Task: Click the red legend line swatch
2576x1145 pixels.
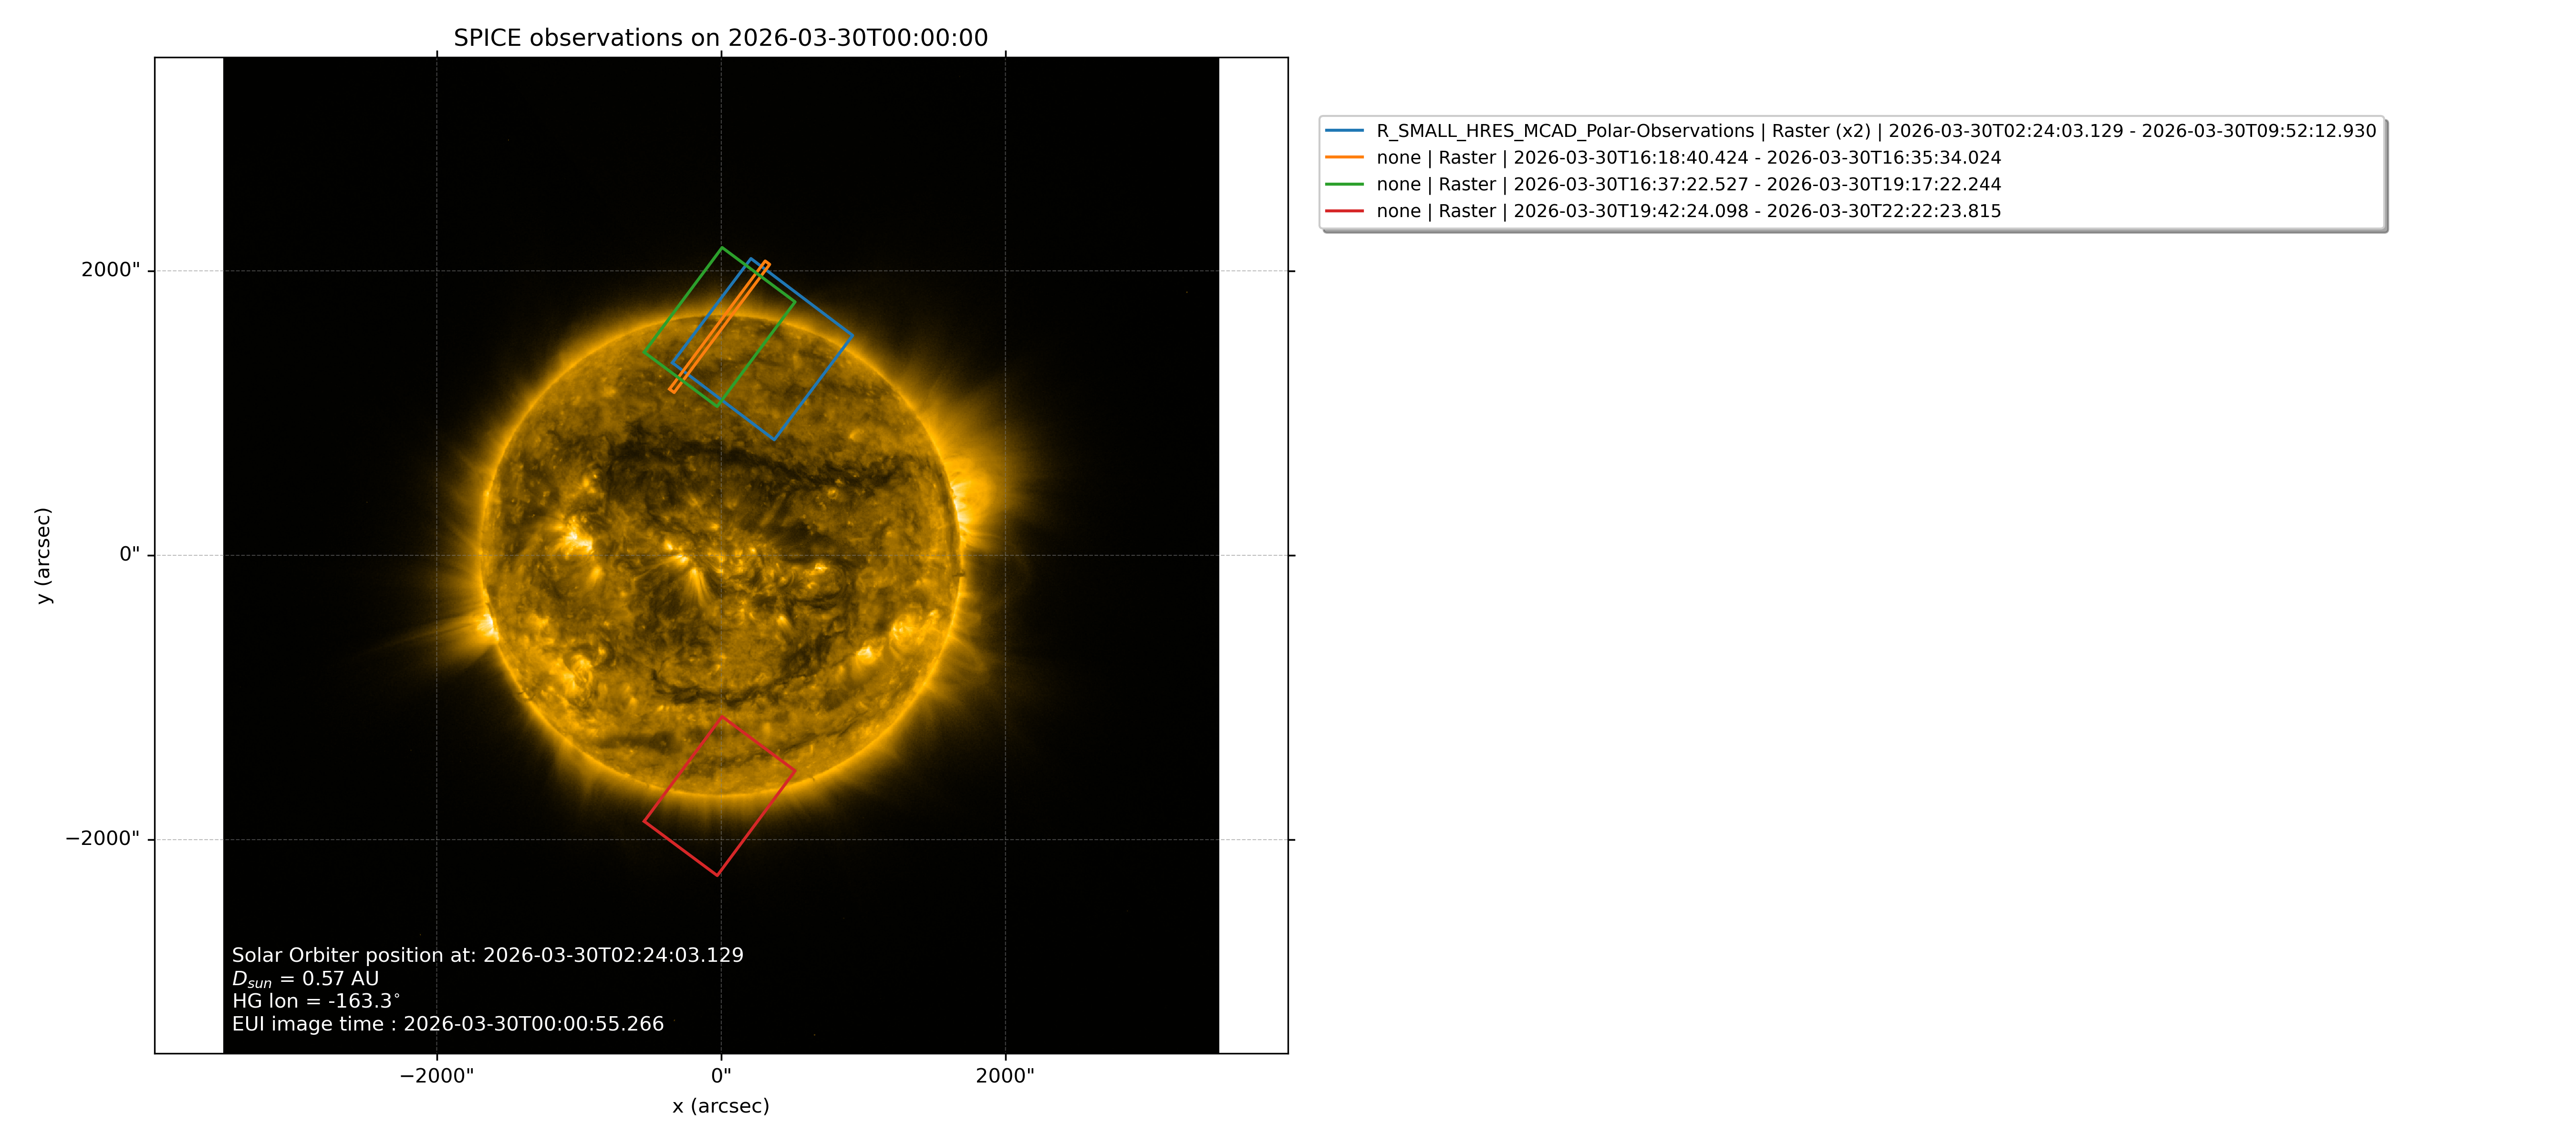Action: click(x=1344, y=211)
